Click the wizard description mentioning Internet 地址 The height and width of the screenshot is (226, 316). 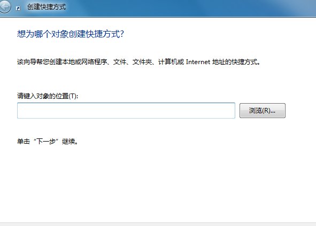[138, 62]
